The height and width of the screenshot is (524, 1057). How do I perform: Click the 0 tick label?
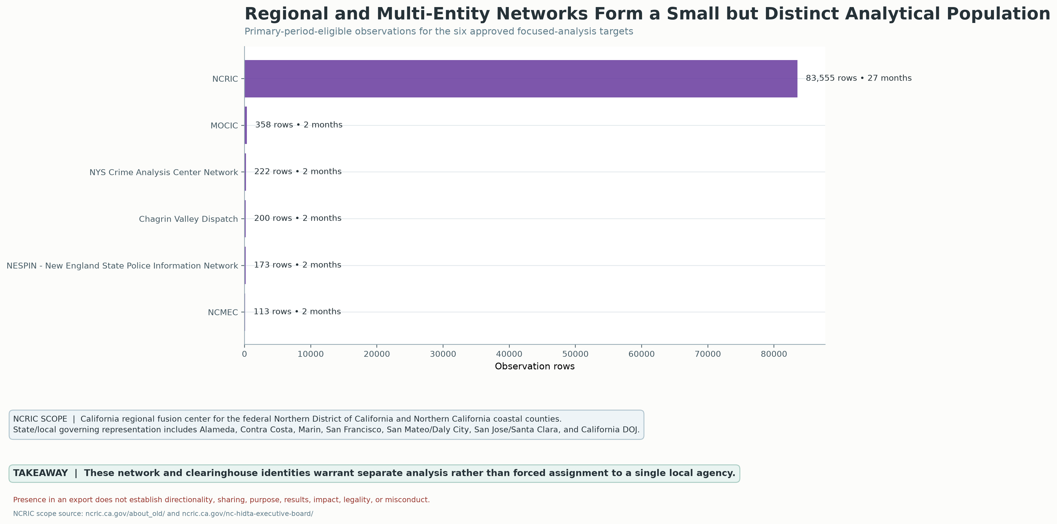click(x=245, y=355)
